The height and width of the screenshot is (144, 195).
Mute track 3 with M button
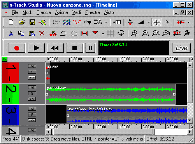point(32,109)
